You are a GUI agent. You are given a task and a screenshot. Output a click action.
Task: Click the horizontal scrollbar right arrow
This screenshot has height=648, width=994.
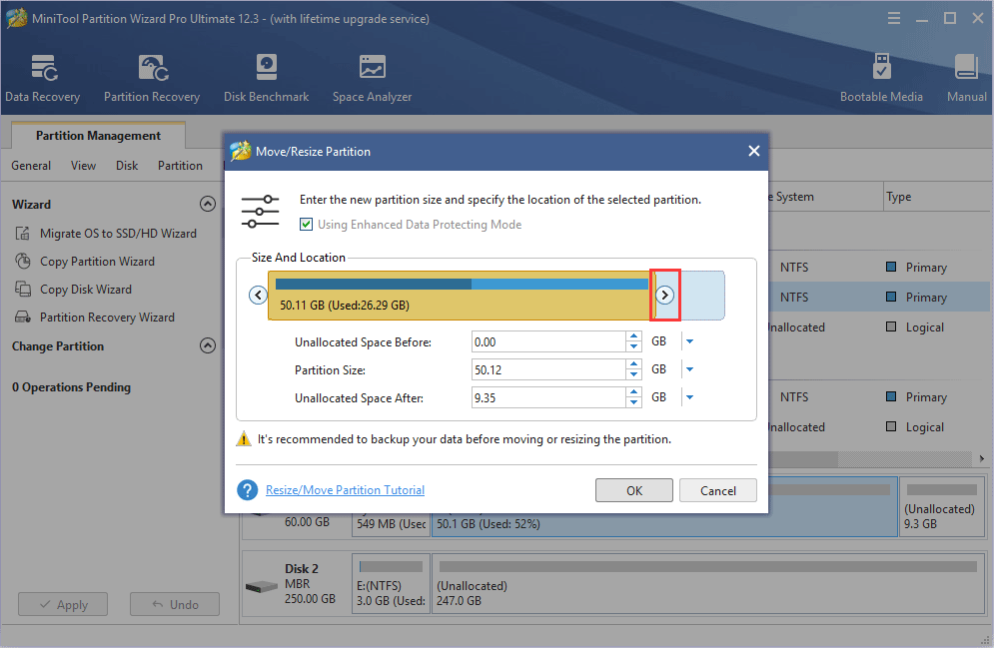click(981, 458)
